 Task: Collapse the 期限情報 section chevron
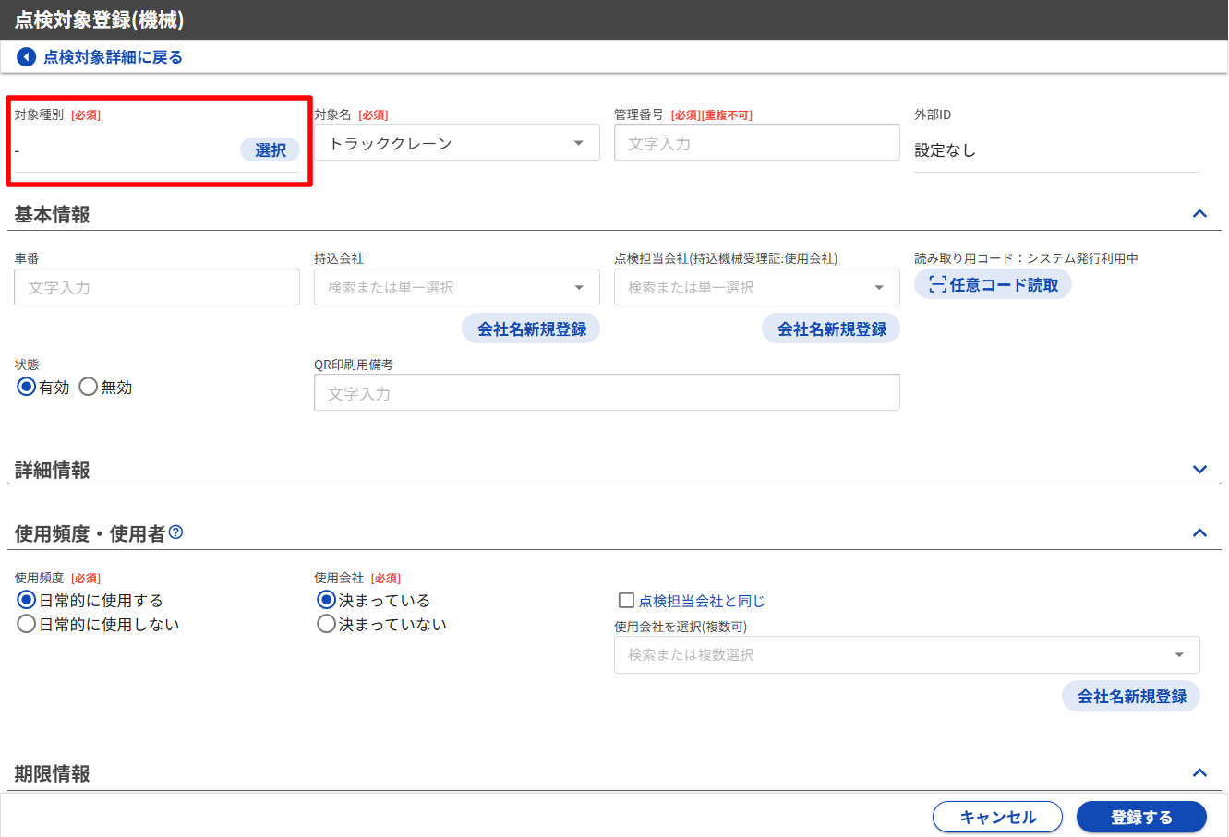point(1199,773)
